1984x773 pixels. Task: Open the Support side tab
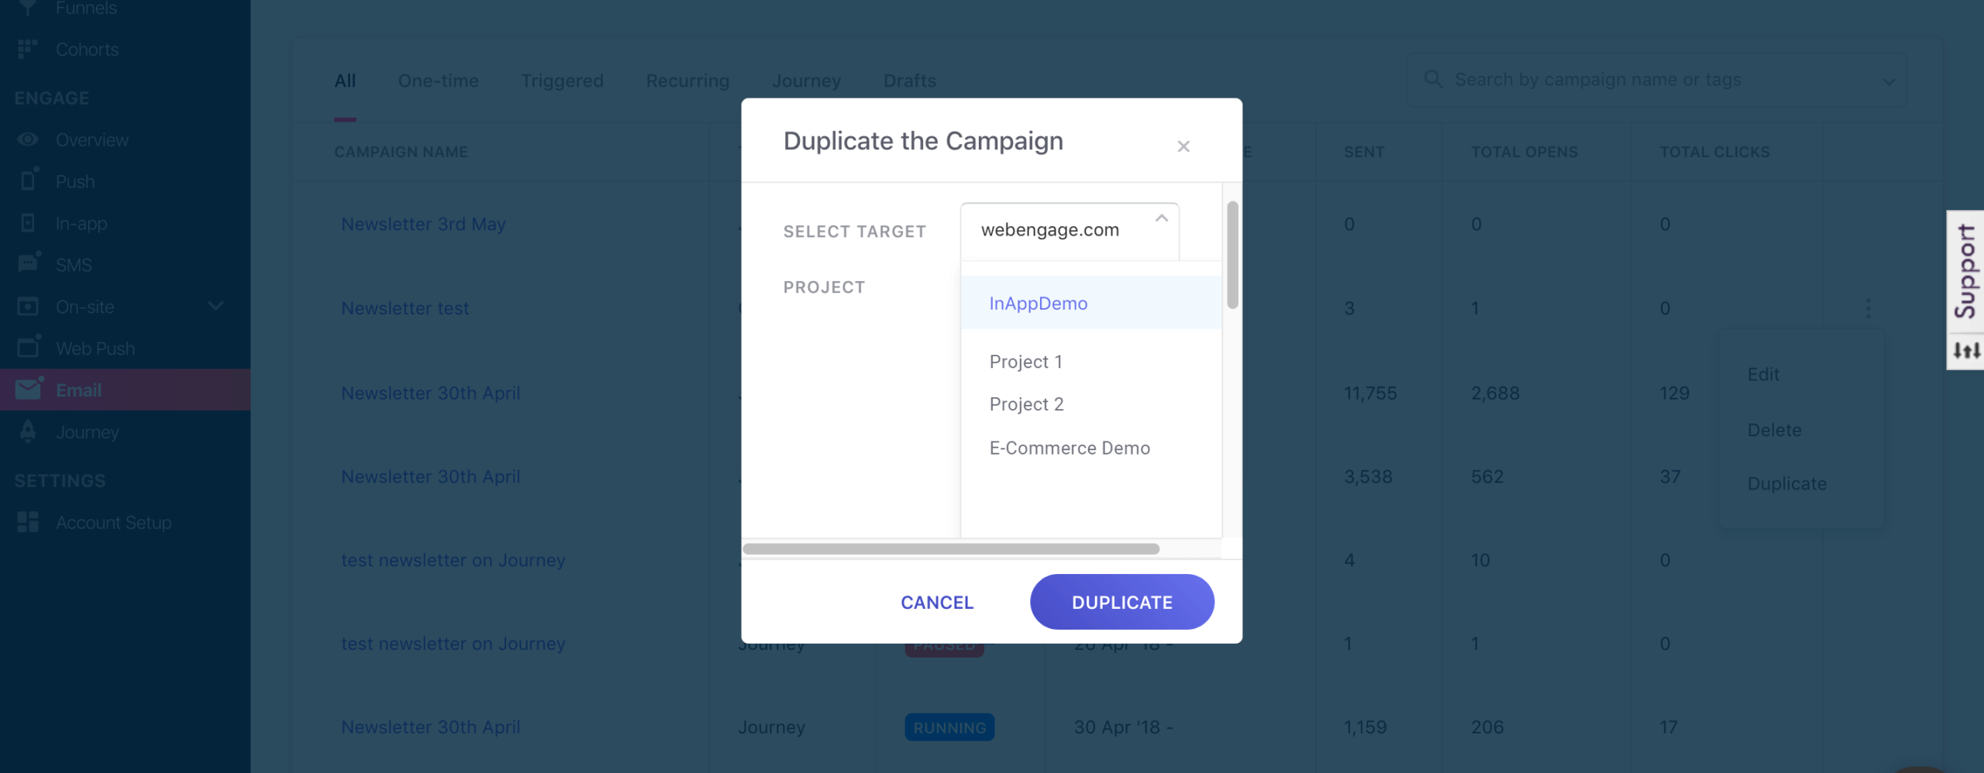[1965, 271]
